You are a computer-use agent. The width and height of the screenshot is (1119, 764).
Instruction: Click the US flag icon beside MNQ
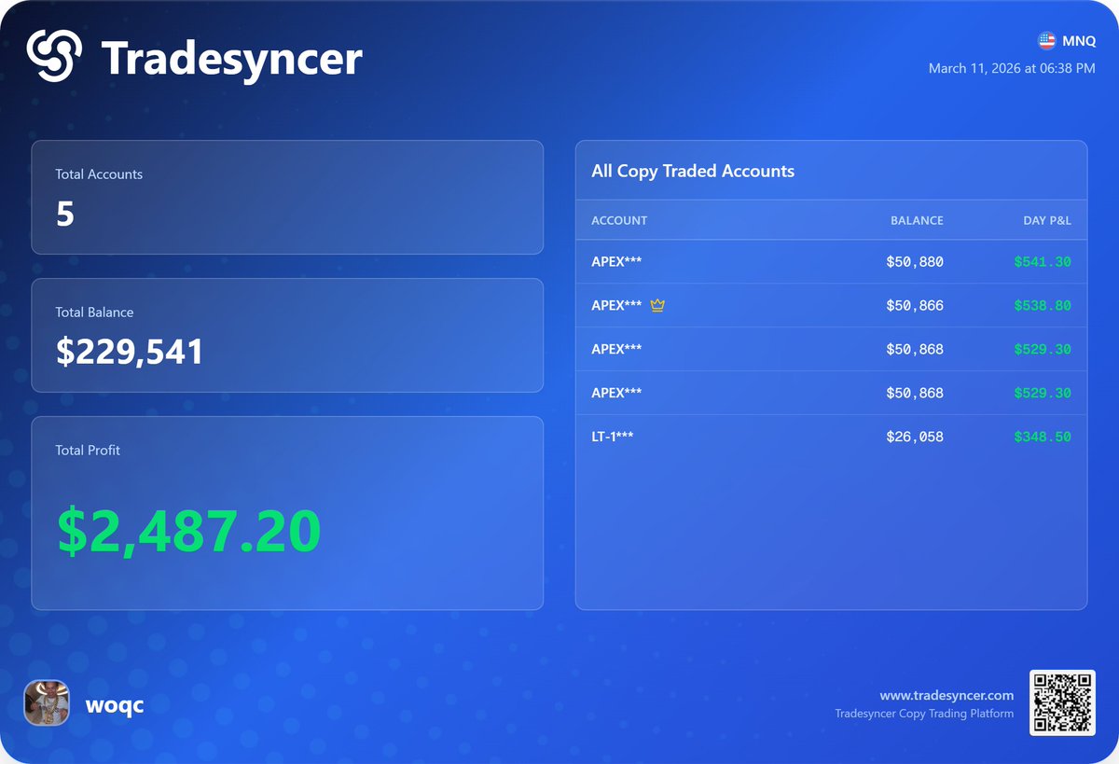pos(1046,41)
